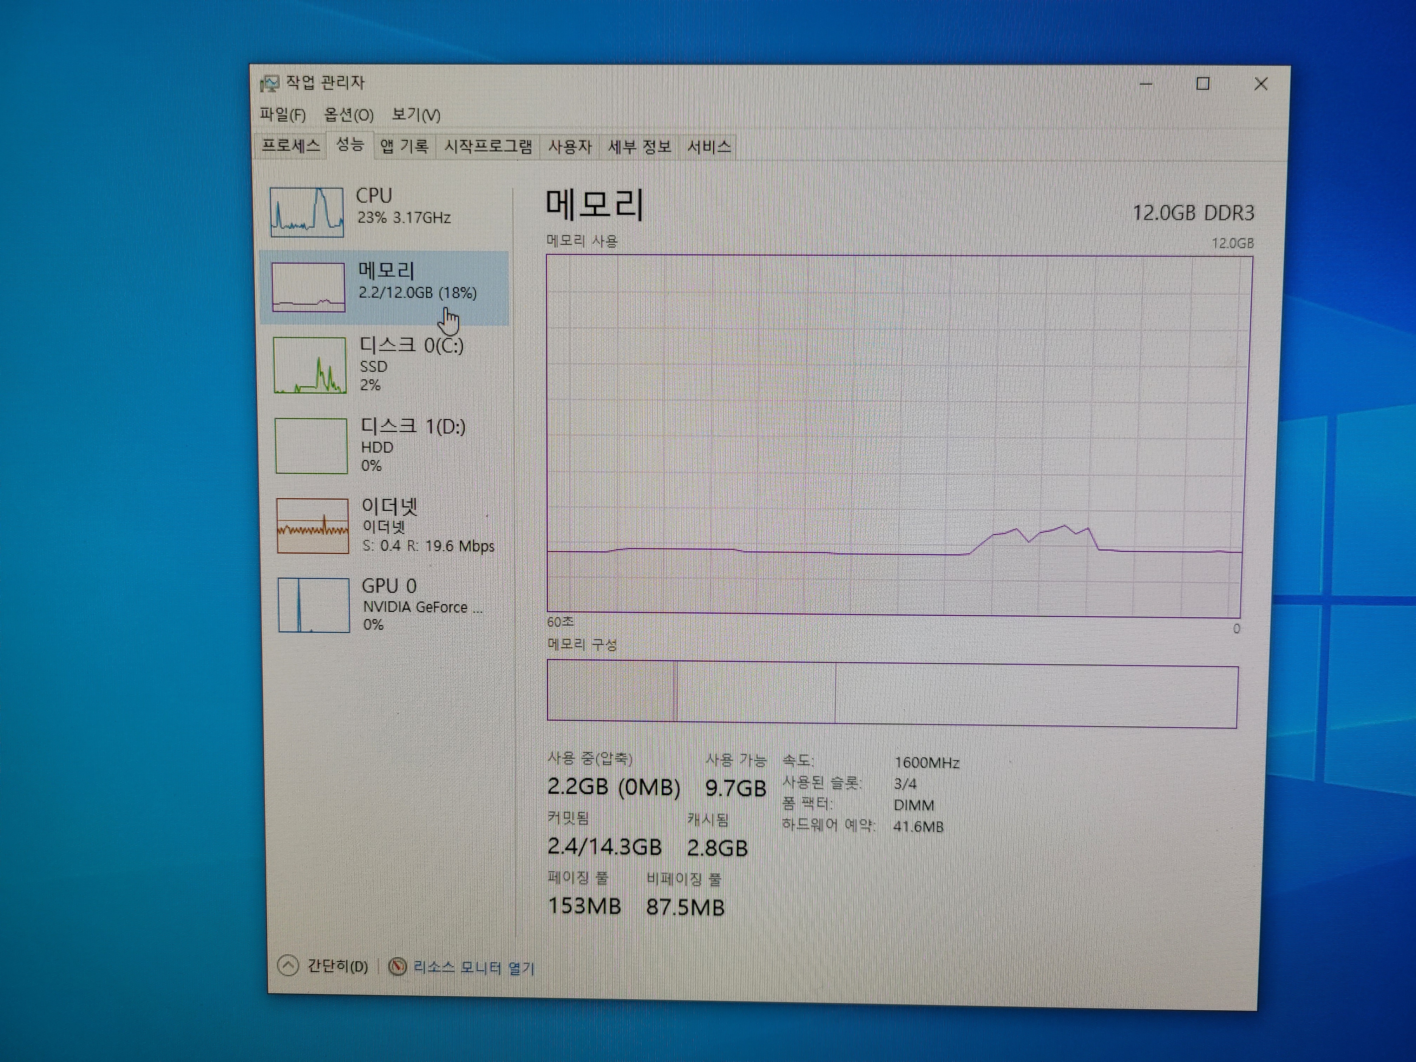The height and width of the screenshot is (1062, 1416).
Task: Select the 이더넷 network graph thumbnail
Action: click(313, 526)
